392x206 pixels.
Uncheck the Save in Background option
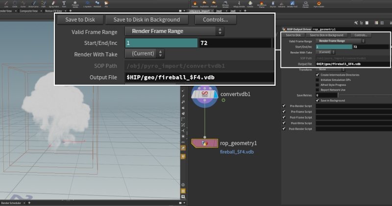pyautogui.click(x=318, y=101)
